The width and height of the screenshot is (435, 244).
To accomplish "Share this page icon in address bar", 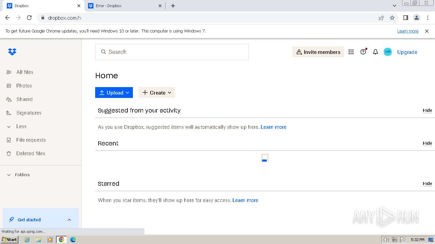I will pos(381,18).
